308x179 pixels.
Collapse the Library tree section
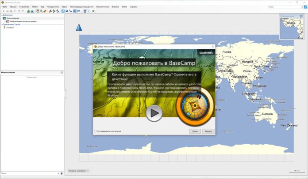[x=2, y=15]
